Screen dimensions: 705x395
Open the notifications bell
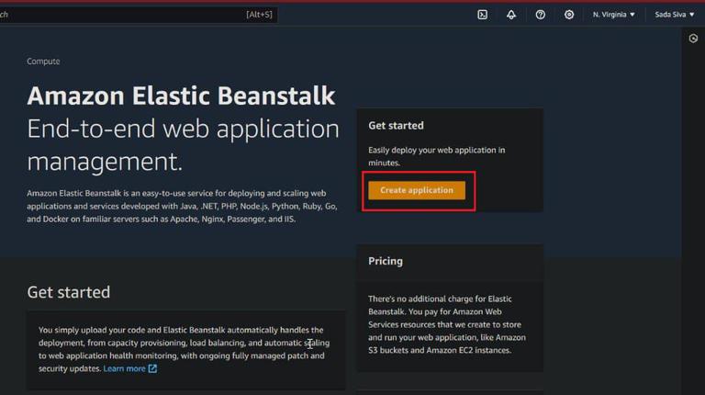pos(511,15)
